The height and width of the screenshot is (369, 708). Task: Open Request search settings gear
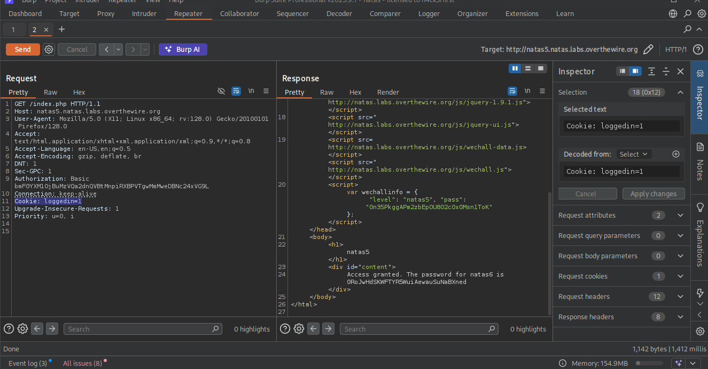pos(22,329)
